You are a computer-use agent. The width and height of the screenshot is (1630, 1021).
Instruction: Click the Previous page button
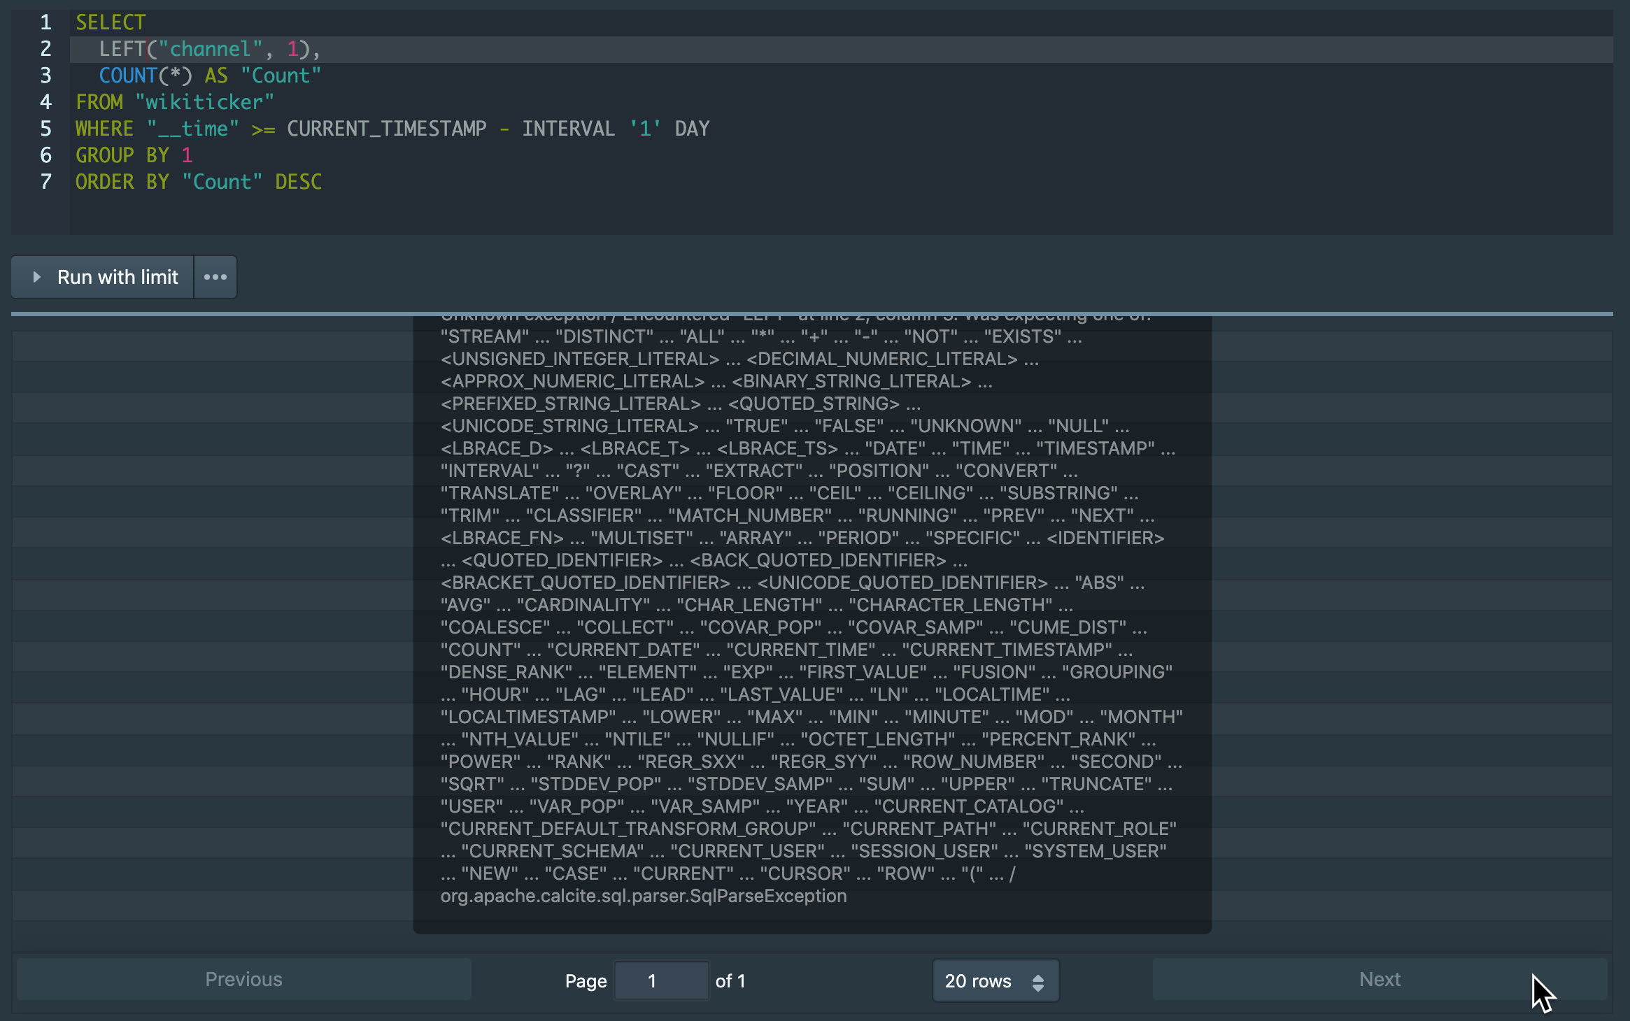point(243,979)
